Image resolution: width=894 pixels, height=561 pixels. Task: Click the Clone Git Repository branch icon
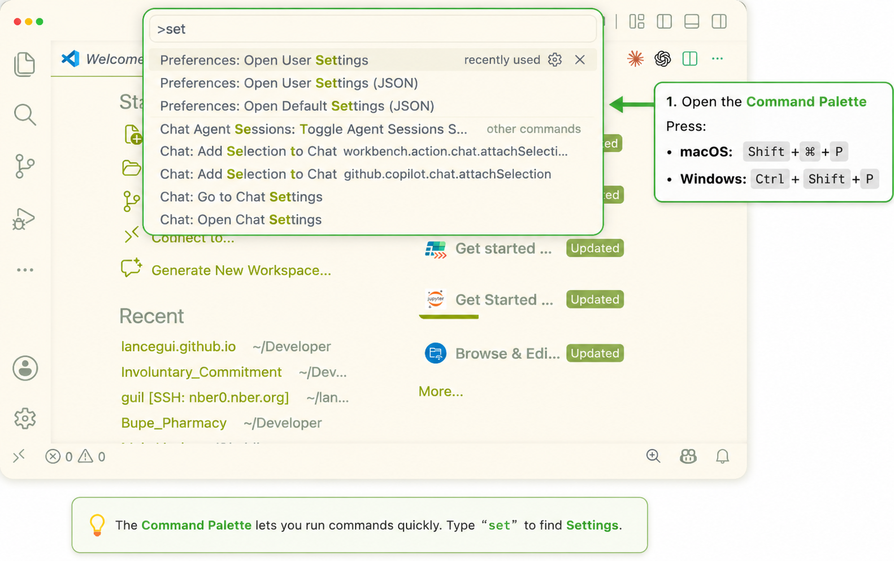point(132,201)
